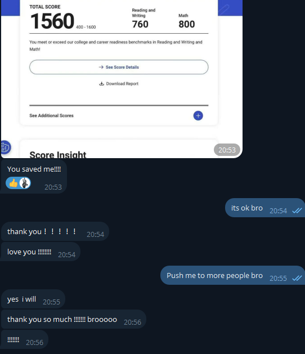
Task: Click the 'You saved me!!!!' message
Action: (x=34, y=177)
